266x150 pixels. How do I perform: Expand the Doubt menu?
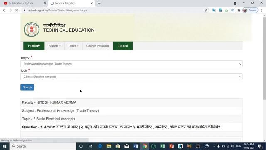click(74, 46)
